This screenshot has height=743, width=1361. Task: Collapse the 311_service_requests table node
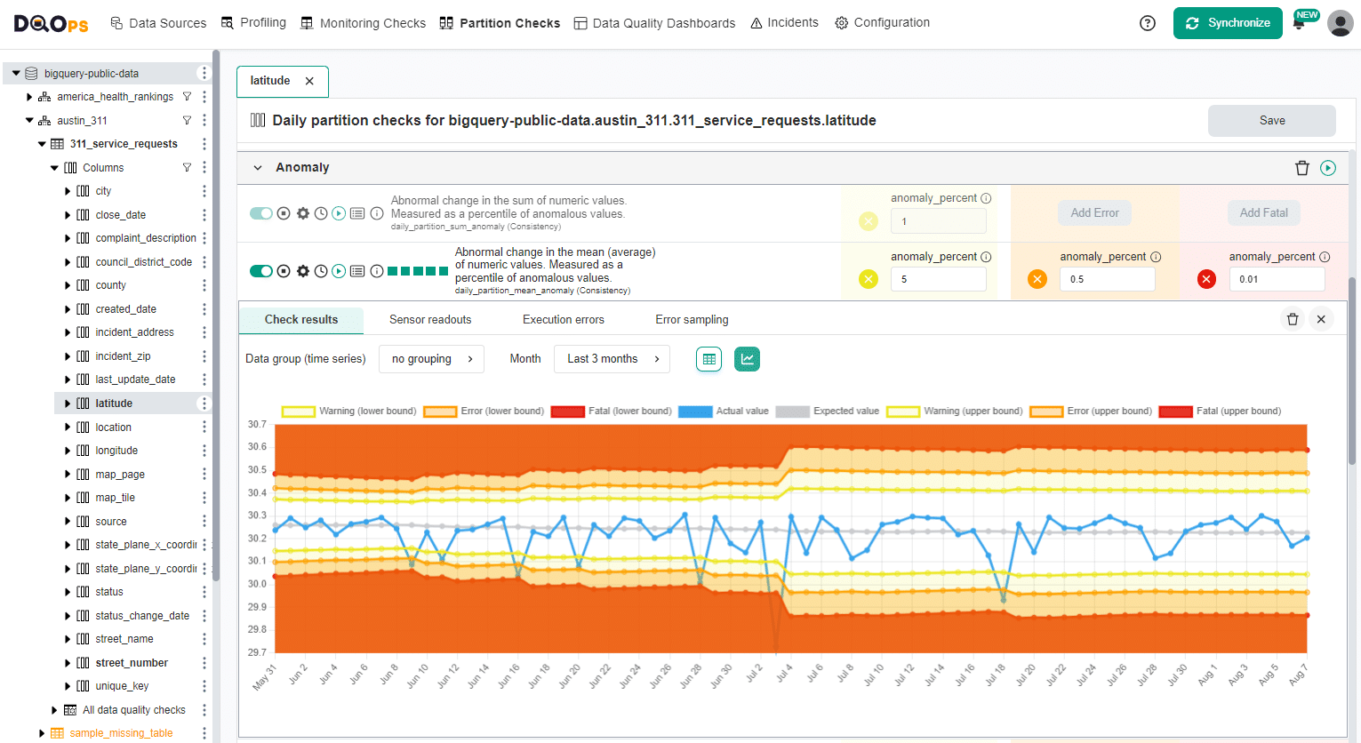point(42,144)
